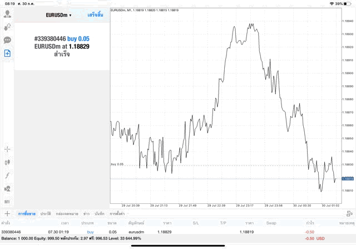Open the ข่าว news tab
356x249 pixels.
[86, 214]
